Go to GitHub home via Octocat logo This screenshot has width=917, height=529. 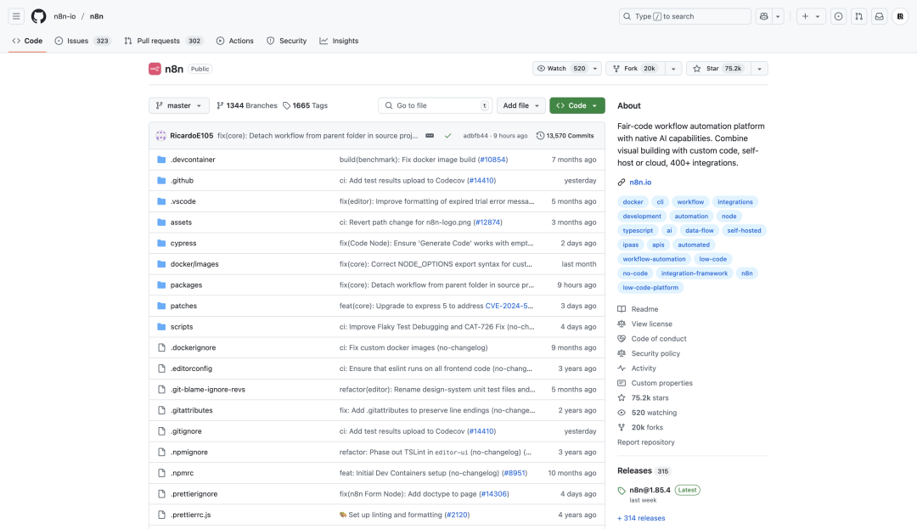tap(38, 16)
